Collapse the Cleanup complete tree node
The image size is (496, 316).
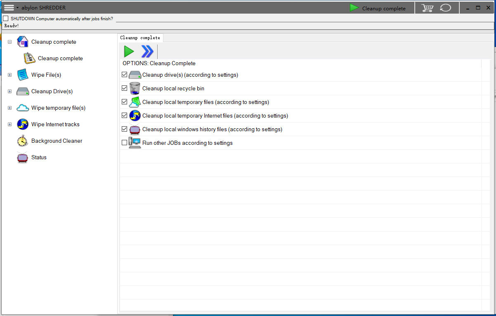coord(9,42)
